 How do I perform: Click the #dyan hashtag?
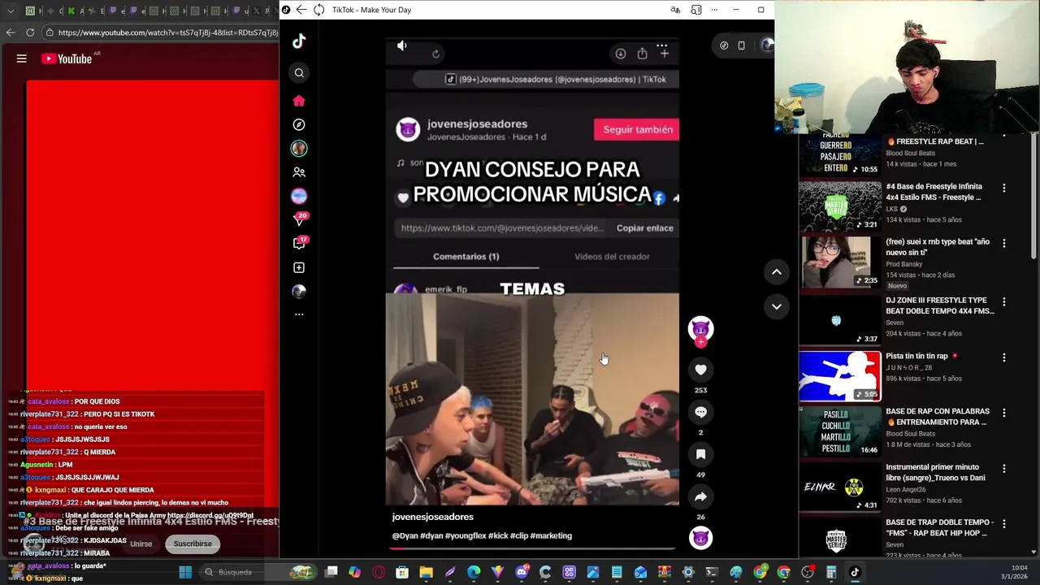coord(431,535)
